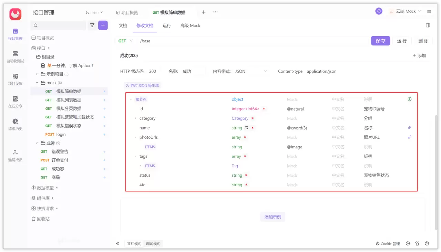Open the GET method dropdown
The width and height of the screenshot is (441, 252).
click(125, 41)
